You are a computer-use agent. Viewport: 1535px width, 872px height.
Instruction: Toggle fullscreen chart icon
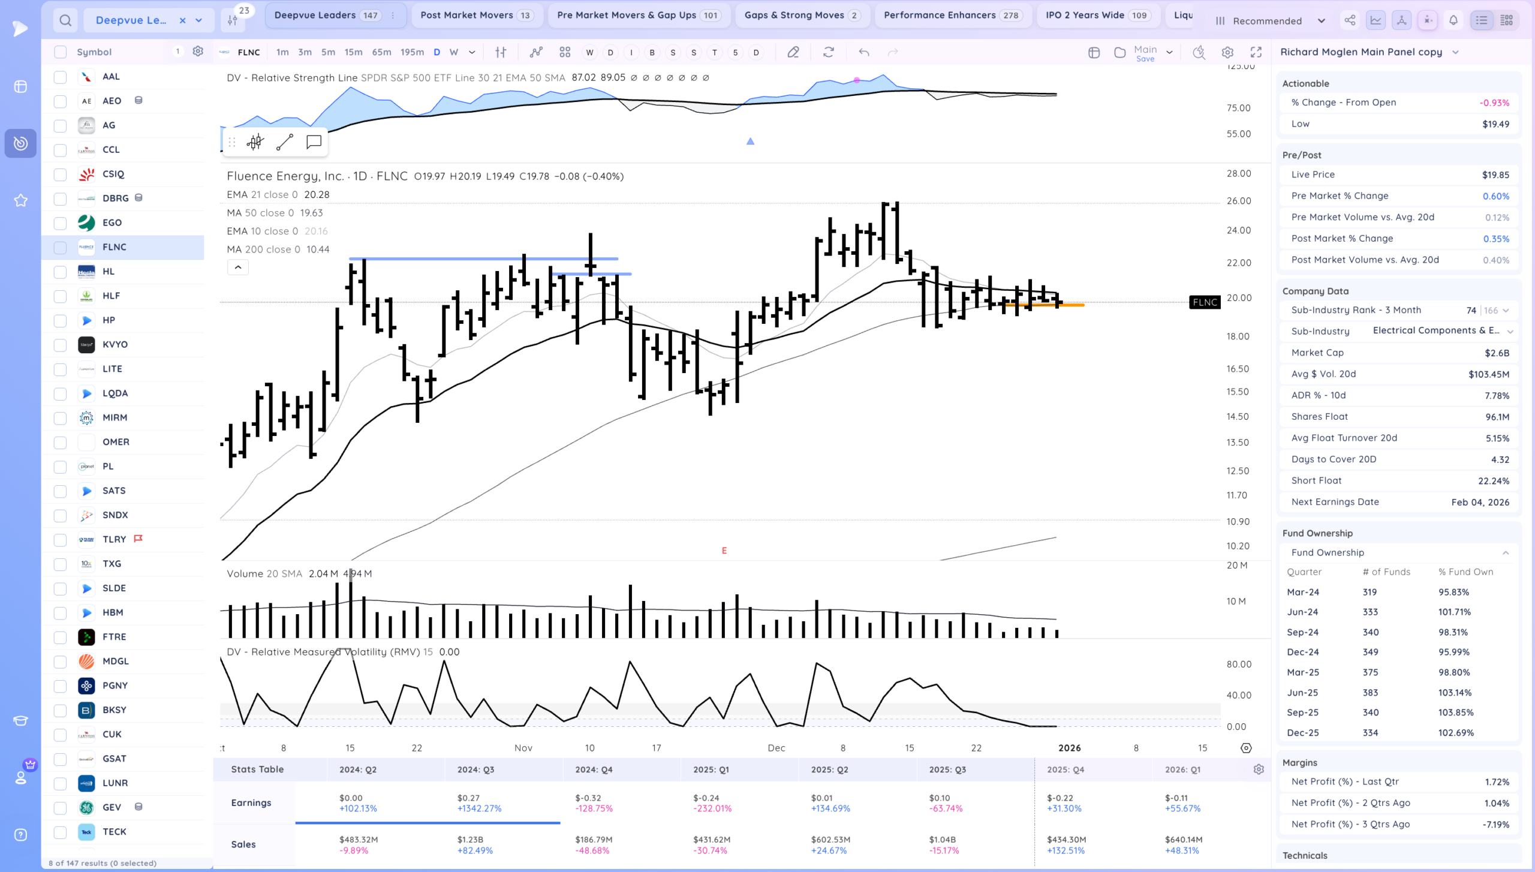pos(1256,52)
